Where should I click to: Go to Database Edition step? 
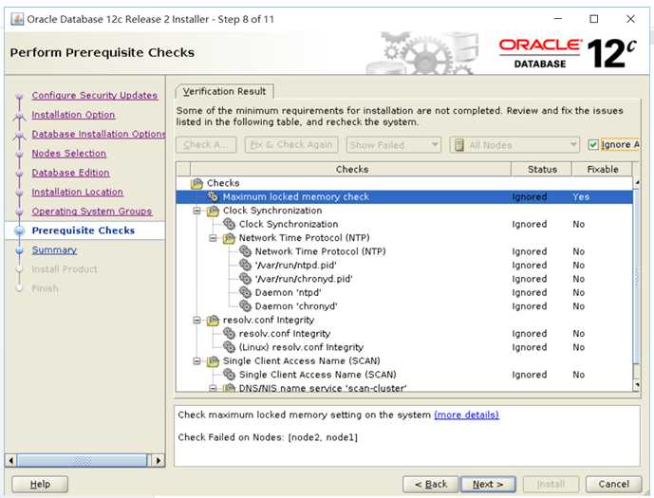(70, 173)
